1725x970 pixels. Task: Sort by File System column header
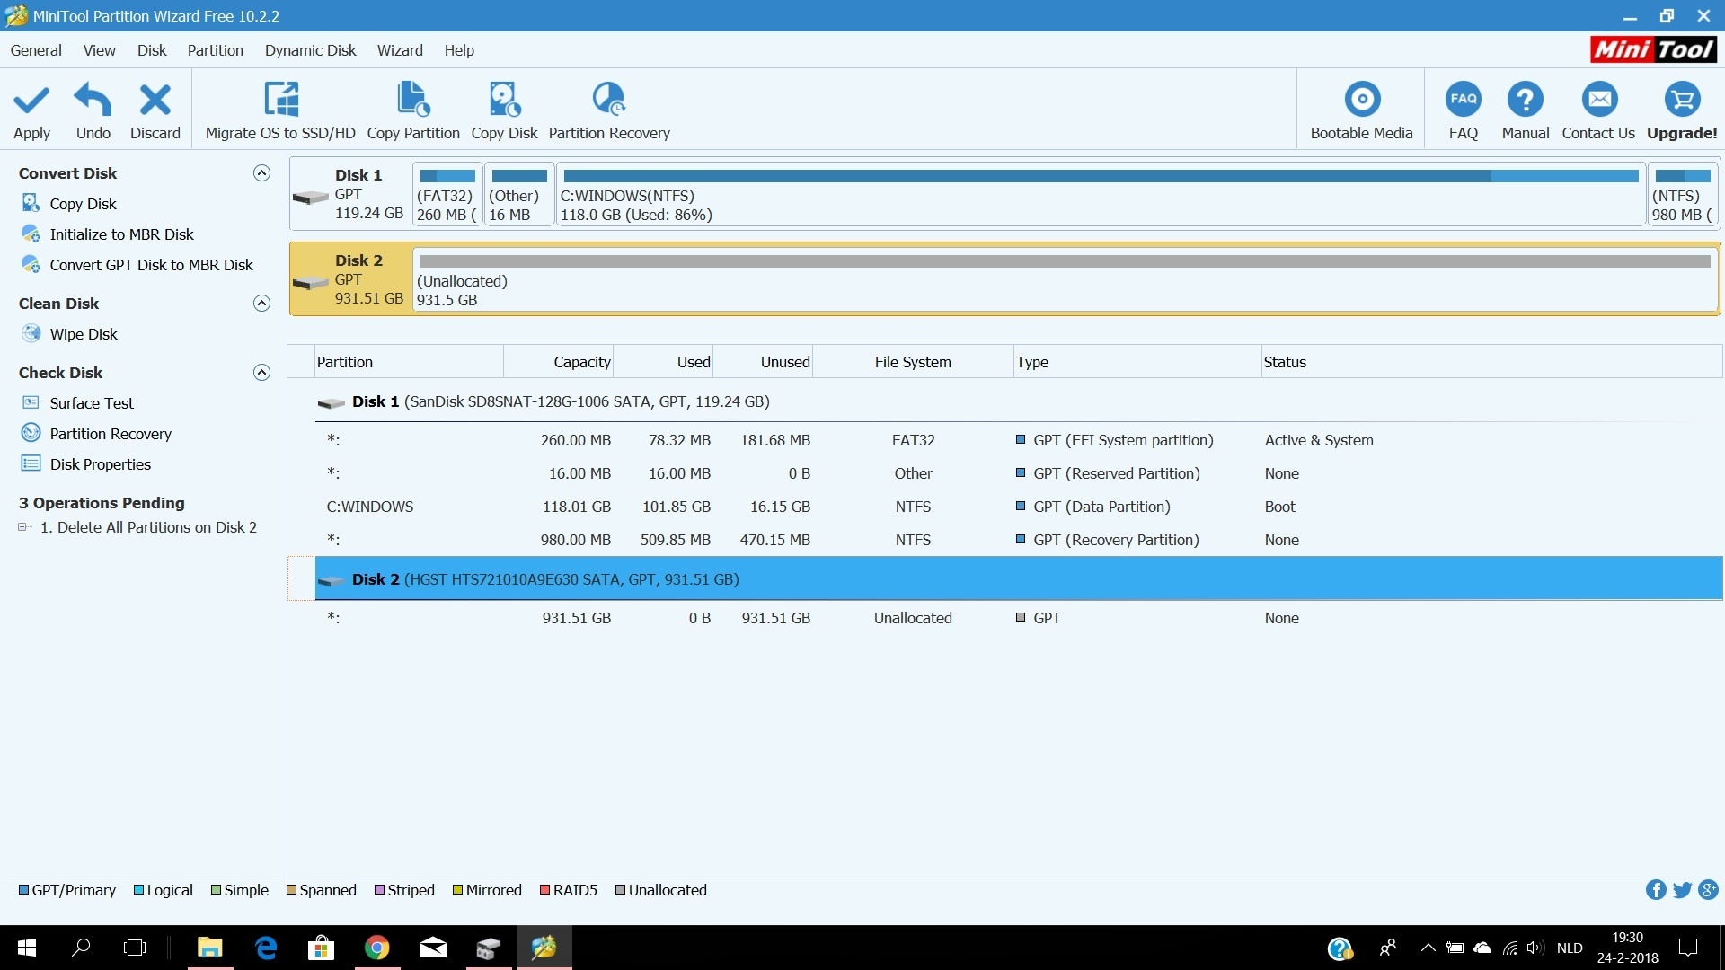point(913,362)
